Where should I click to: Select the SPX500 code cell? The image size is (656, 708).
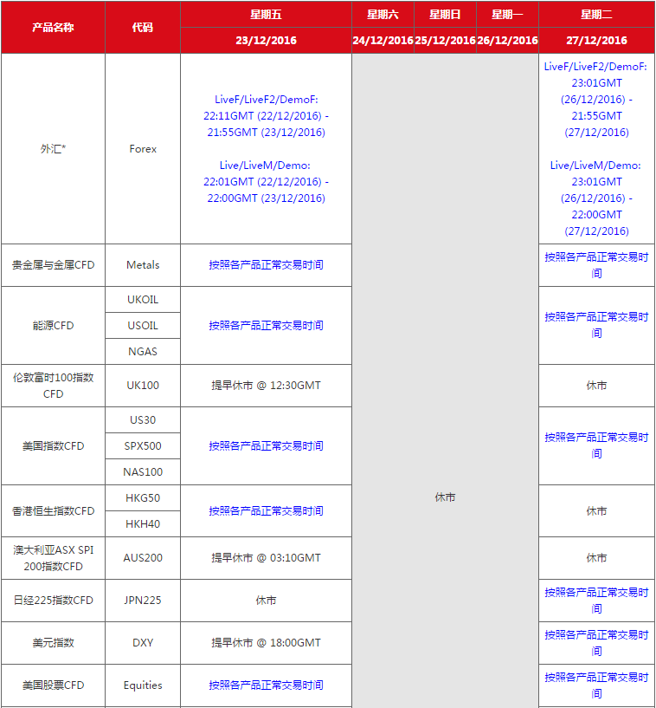click(143, 446)
